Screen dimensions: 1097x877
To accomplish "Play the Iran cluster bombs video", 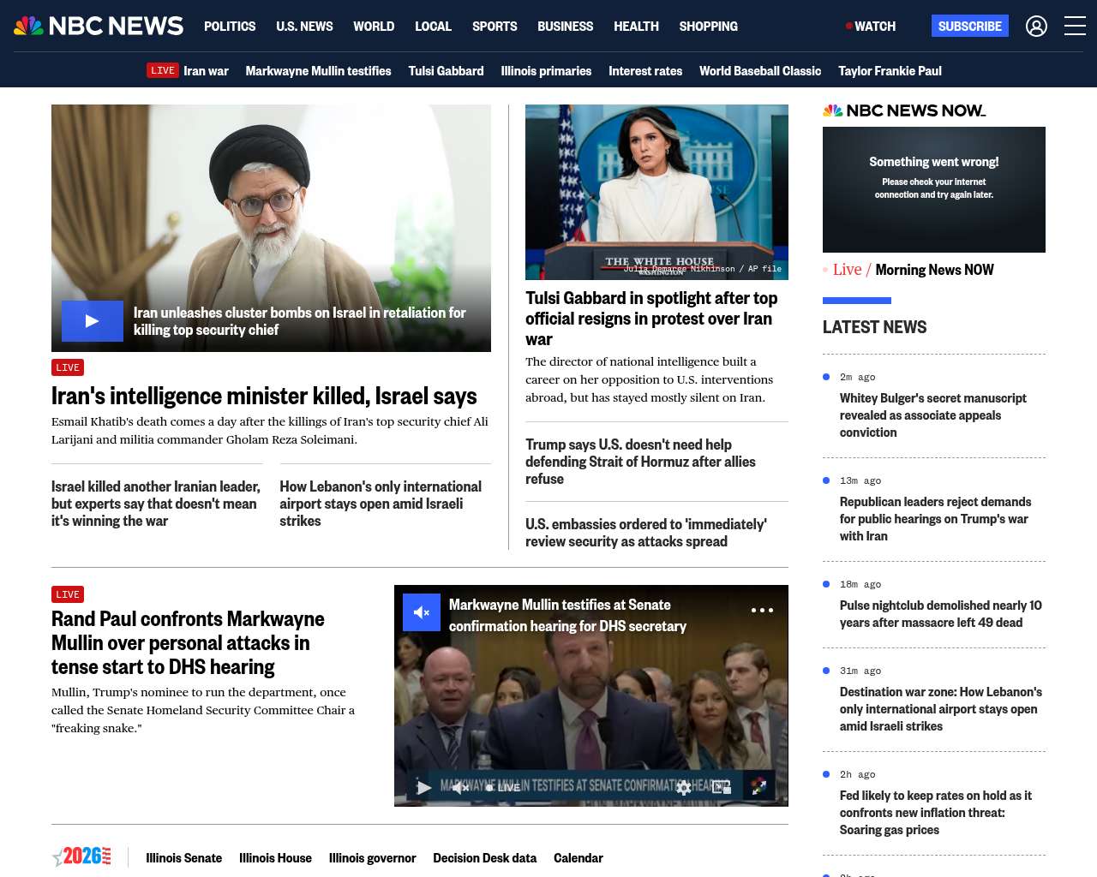I will click(93, 321).
